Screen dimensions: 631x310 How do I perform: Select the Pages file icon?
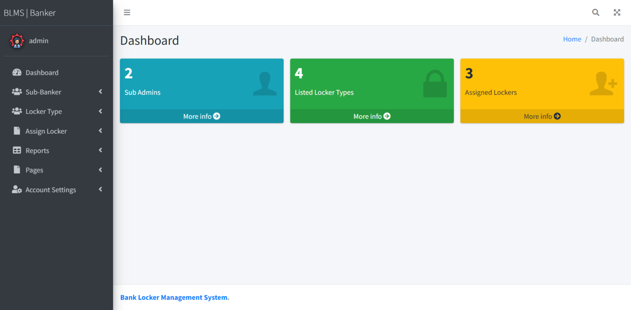(16, 170)
